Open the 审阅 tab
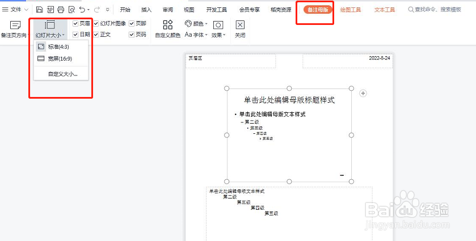476x241 pixels. click(167, 10)
